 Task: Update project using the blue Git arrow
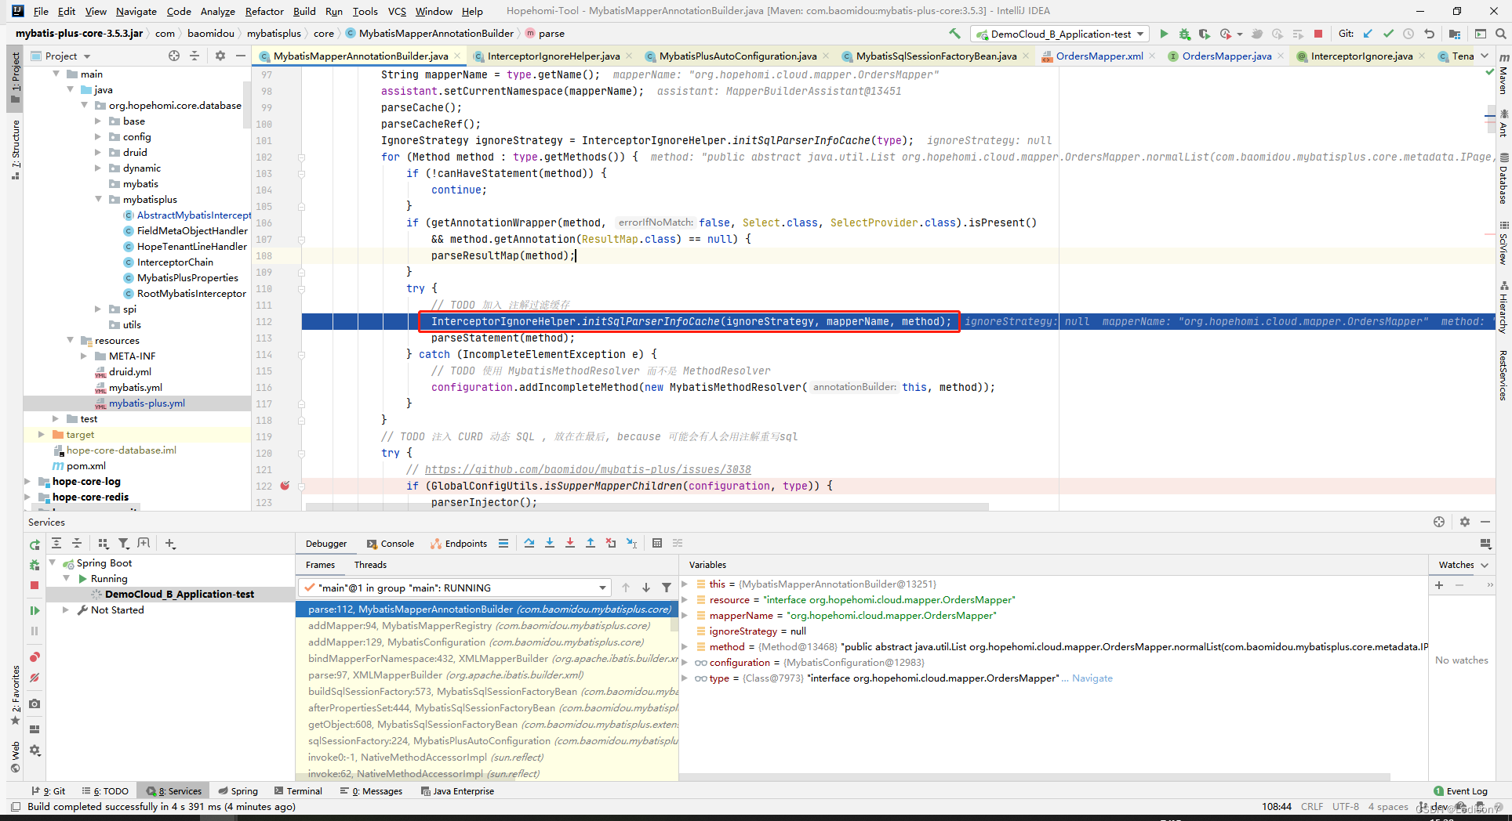[x=1368, y=34]
